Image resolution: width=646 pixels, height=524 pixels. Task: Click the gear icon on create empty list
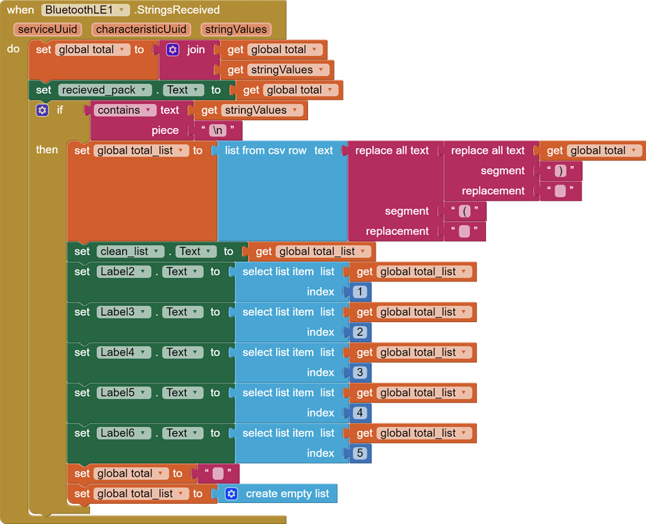(231, 493)
